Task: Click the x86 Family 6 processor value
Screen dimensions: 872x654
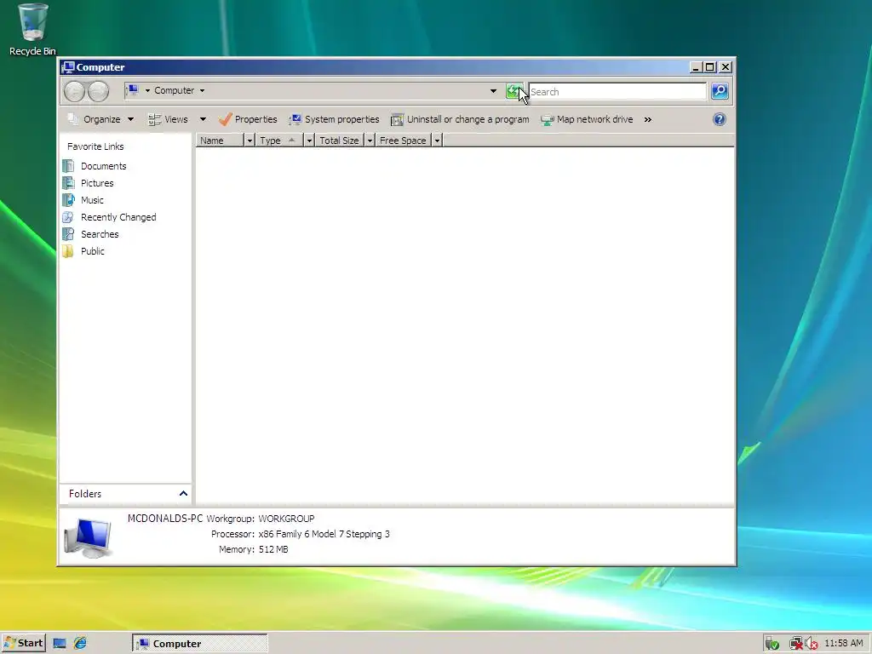Action: tap(324, 534)
